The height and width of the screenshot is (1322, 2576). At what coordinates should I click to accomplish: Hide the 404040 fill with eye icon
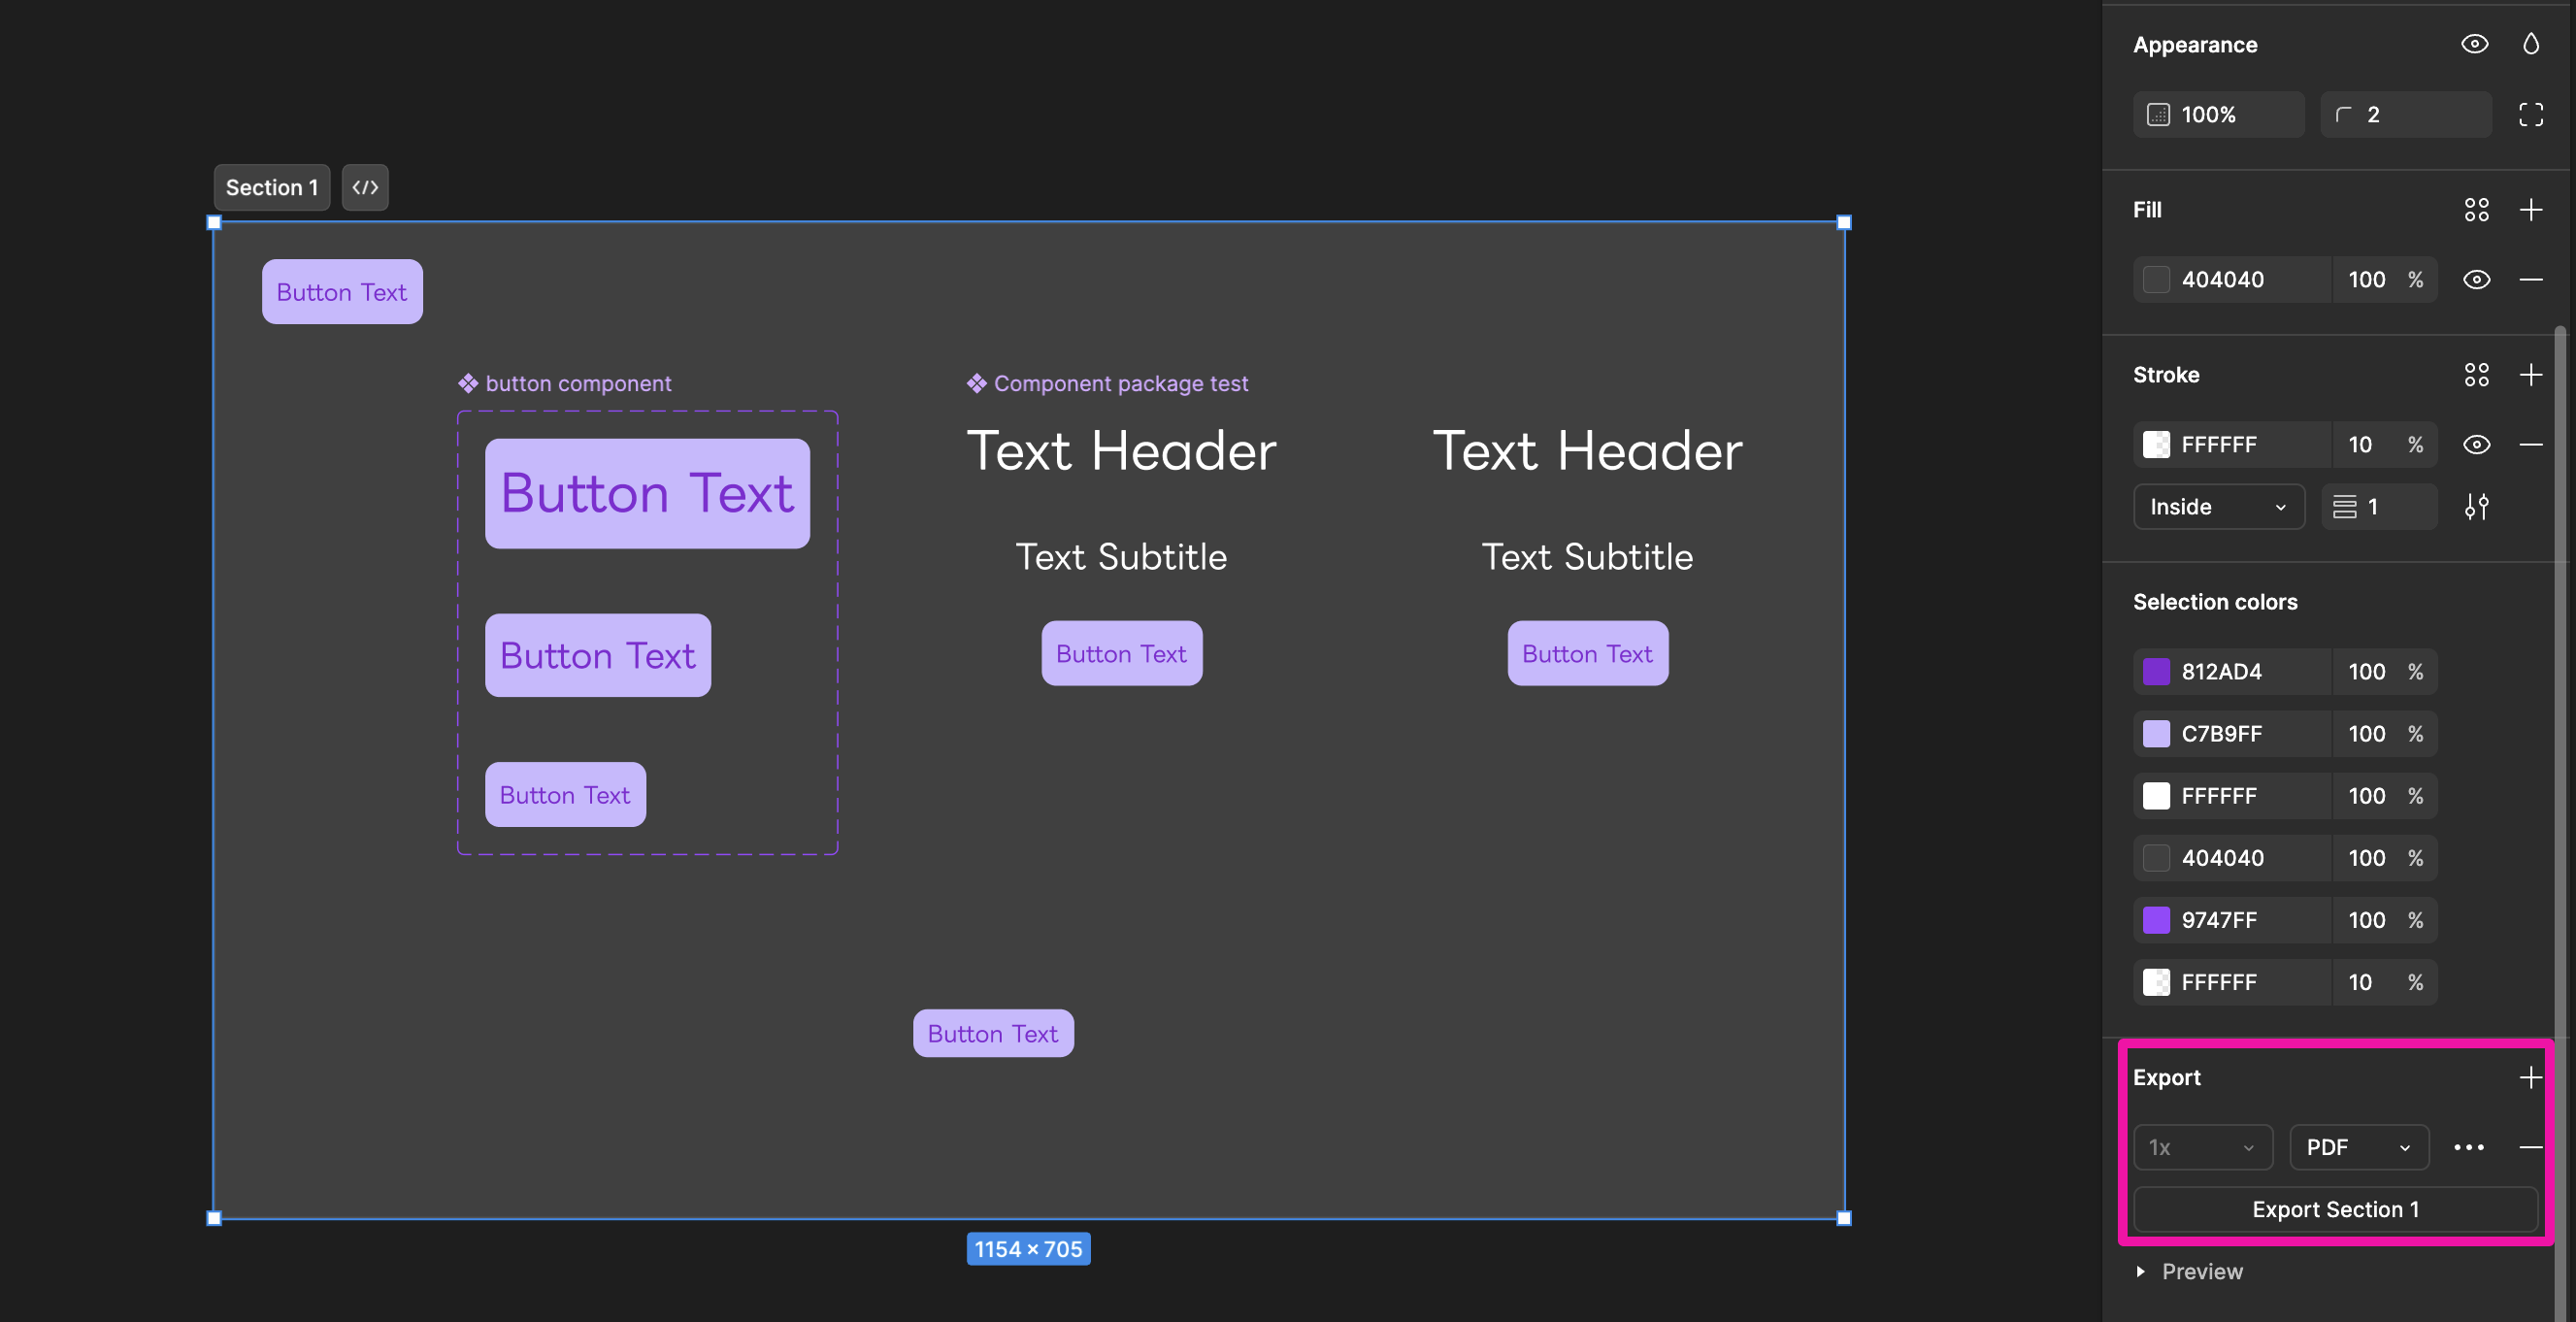pos(2476,280)
